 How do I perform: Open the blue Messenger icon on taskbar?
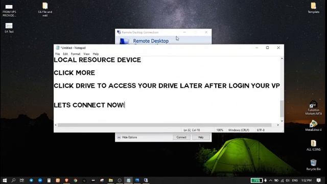pyautogui.click(x=40, y=180)
